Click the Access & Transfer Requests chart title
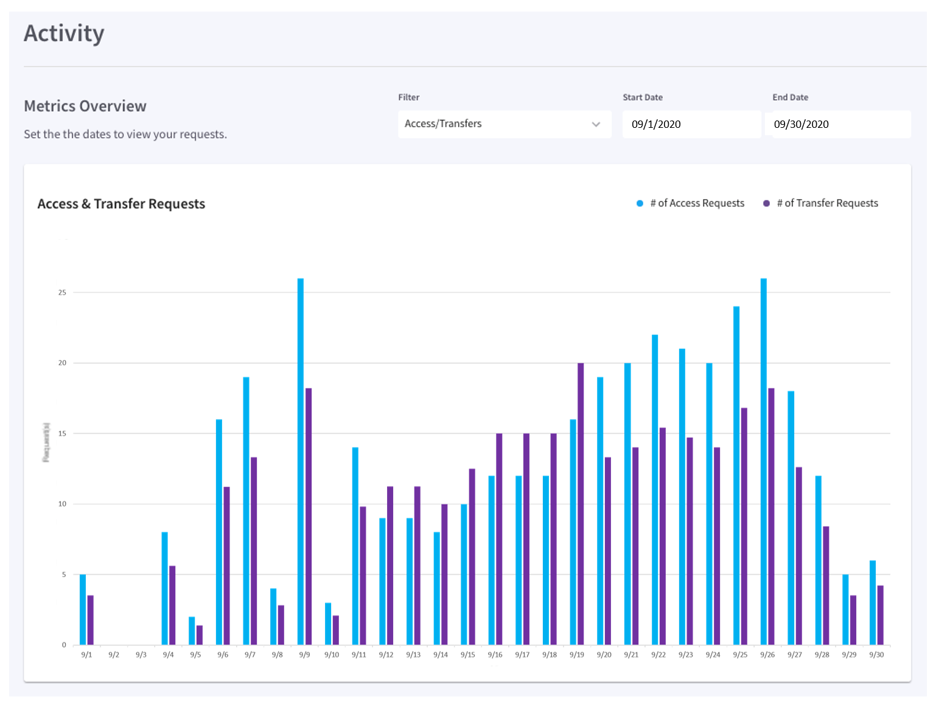The width and height of the screenshot is (936, 705). click(x=121, y=204)
